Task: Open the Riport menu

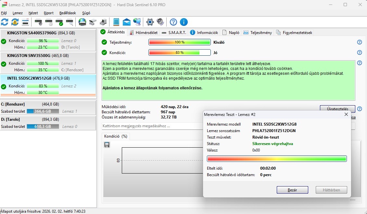Action: (49, 13)
